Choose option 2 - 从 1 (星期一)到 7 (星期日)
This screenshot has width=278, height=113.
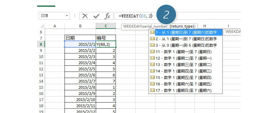(186, 39)
